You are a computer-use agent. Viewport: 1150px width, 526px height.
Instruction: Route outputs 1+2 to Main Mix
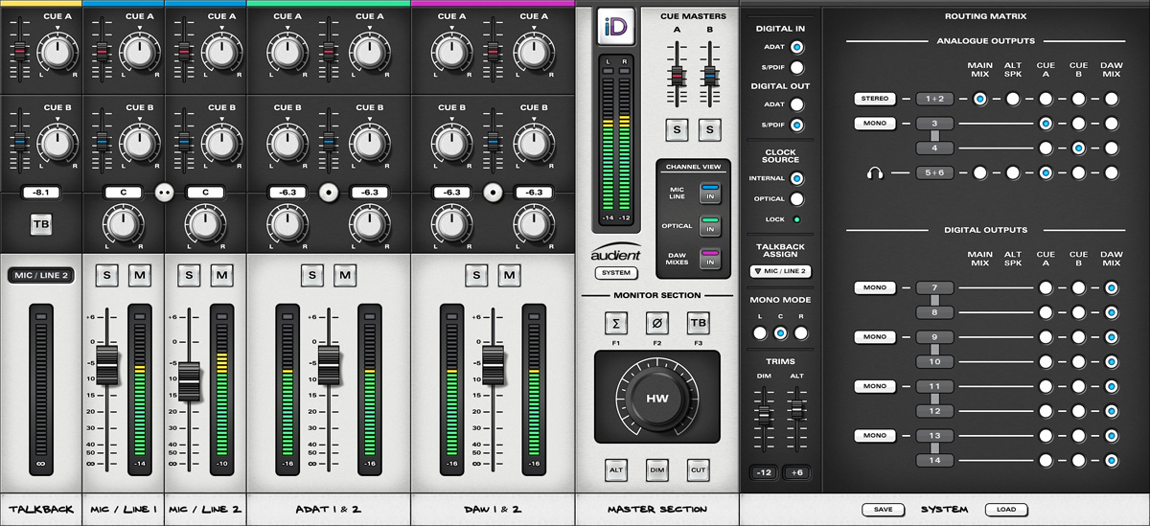(x=980, y=99)
